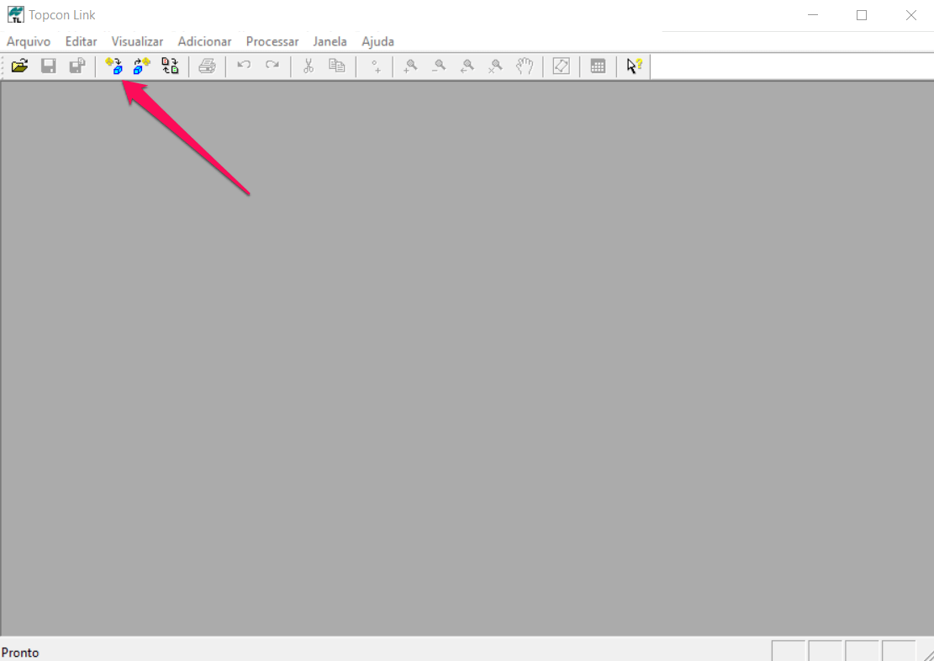Click the Undo arrow icon
Viewport: 934px width, 661px height.
(244, 65)
